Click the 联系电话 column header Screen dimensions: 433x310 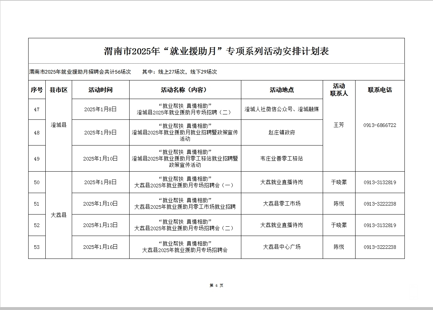coord(380,90)
